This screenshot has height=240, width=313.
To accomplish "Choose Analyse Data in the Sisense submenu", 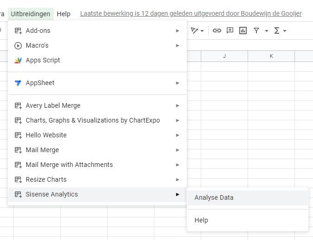I will 248,197.
